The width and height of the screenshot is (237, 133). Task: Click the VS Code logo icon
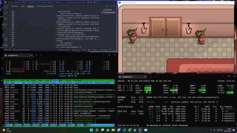[x=6, y=2]
